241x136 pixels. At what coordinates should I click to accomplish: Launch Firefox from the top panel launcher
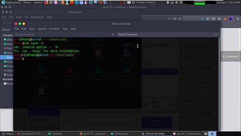pos(46,3)
